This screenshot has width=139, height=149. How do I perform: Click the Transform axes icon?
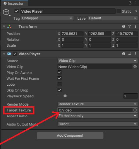pyautogui.click(x=9, y=26)
